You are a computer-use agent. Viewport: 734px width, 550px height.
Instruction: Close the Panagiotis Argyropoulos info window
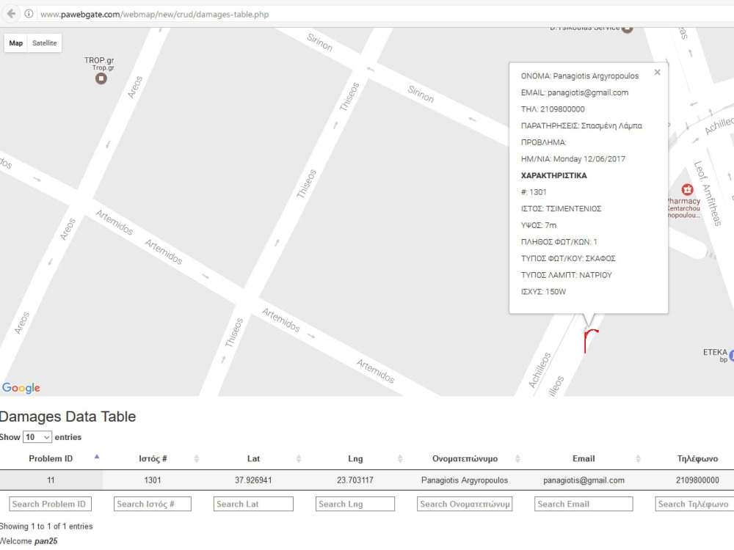pos(657,72)
